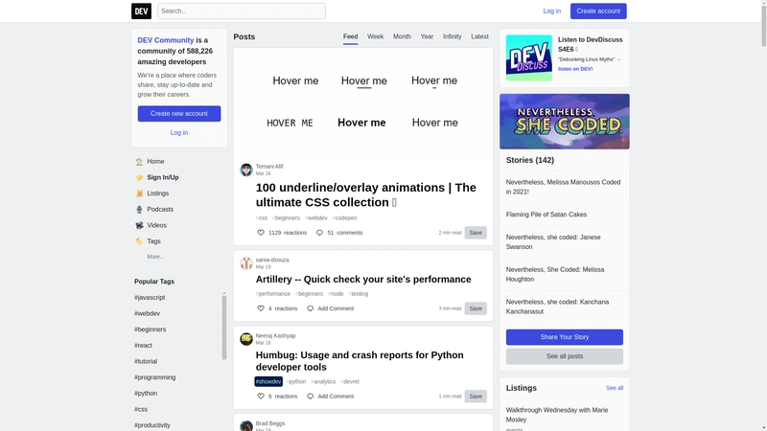The image size is (767, 431).
Task: Click Log in link under Create new account
Action: (179, 132)
